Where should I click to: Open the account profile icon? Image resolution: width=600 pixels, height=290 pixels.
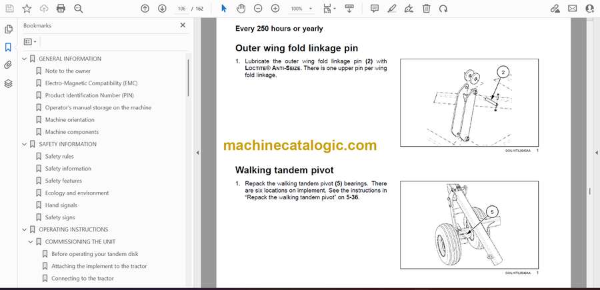(x=590, y=9)
